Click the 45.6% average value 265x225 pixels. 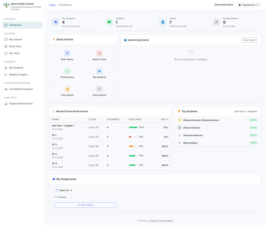165,165
